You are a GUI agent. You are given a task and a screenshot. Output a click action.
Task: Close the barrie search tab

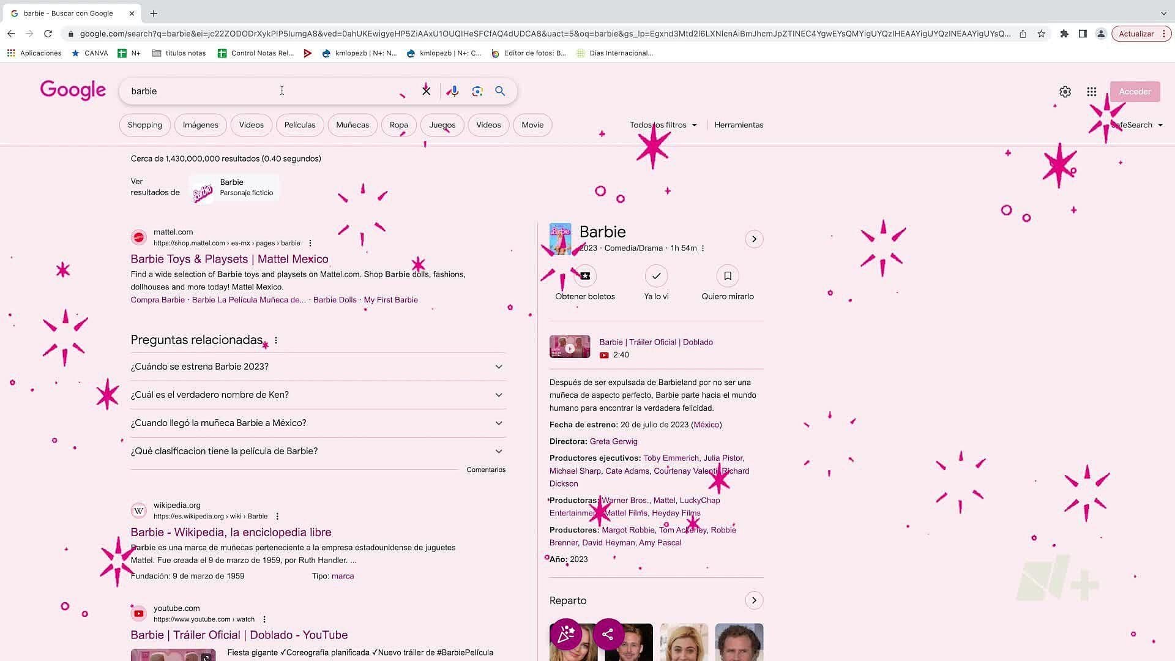(132, 13)
